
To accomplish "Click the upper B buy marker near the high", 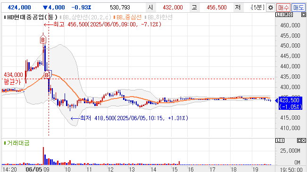I will coord(43,40).
